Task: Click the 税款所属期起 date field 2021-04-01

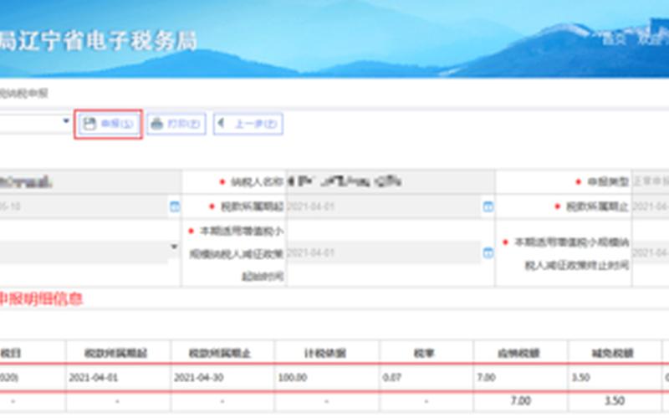Action: tap(385, 206)
